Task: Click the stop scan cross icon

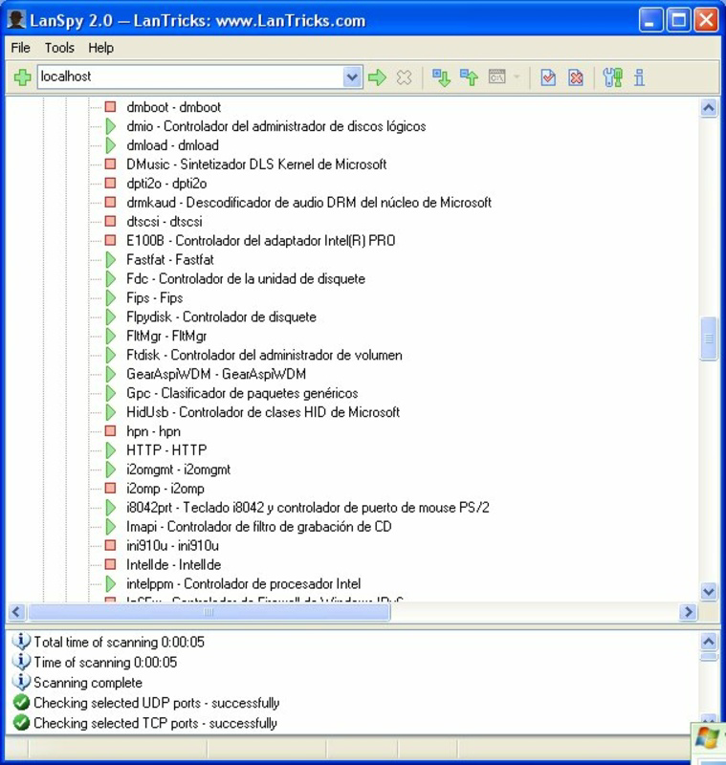Action: pyautogui.click(x=404, y=77)
